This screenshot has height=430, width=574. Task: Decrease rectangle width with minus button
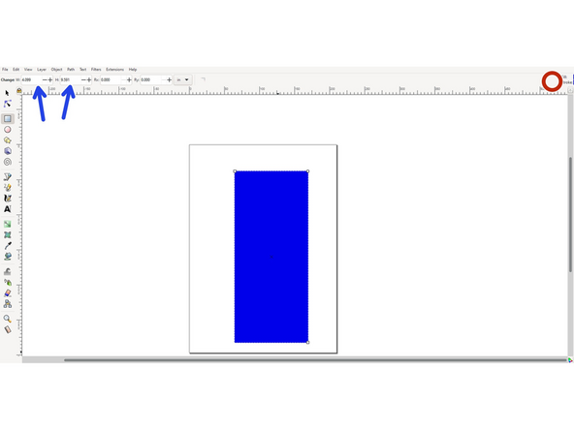click(45, 79)
